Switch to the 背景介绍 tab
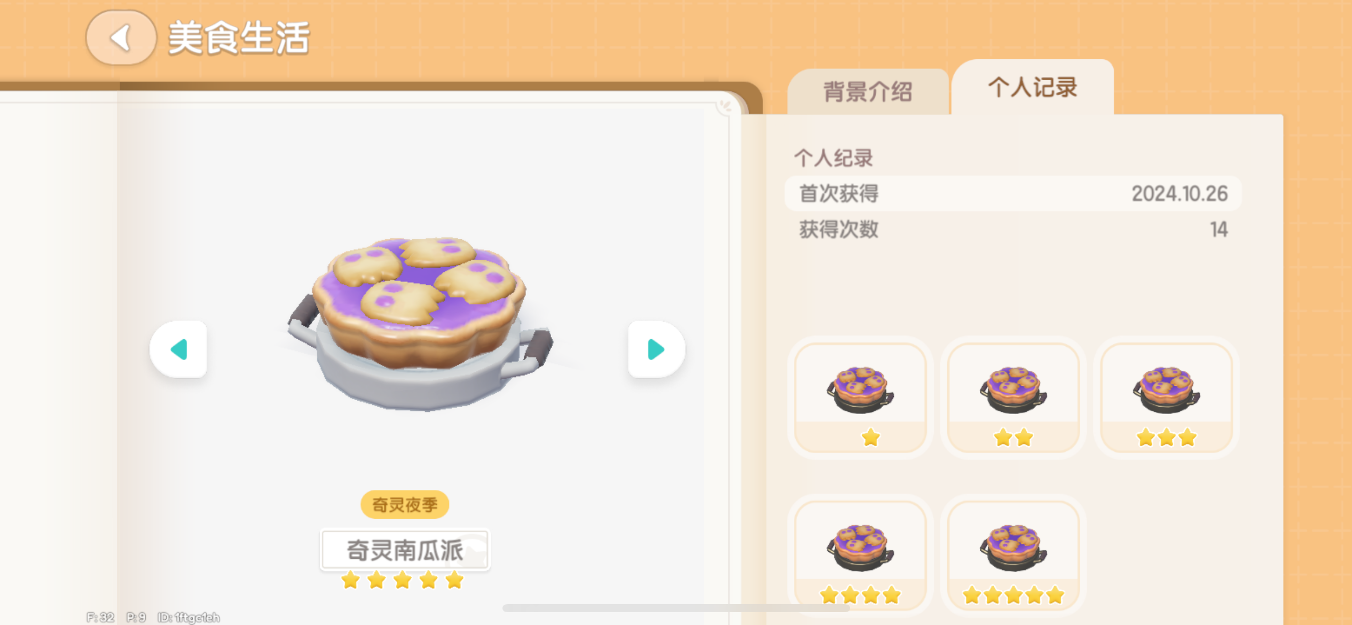The width and height of the screenshot is (1352, 625). point(868,92)
